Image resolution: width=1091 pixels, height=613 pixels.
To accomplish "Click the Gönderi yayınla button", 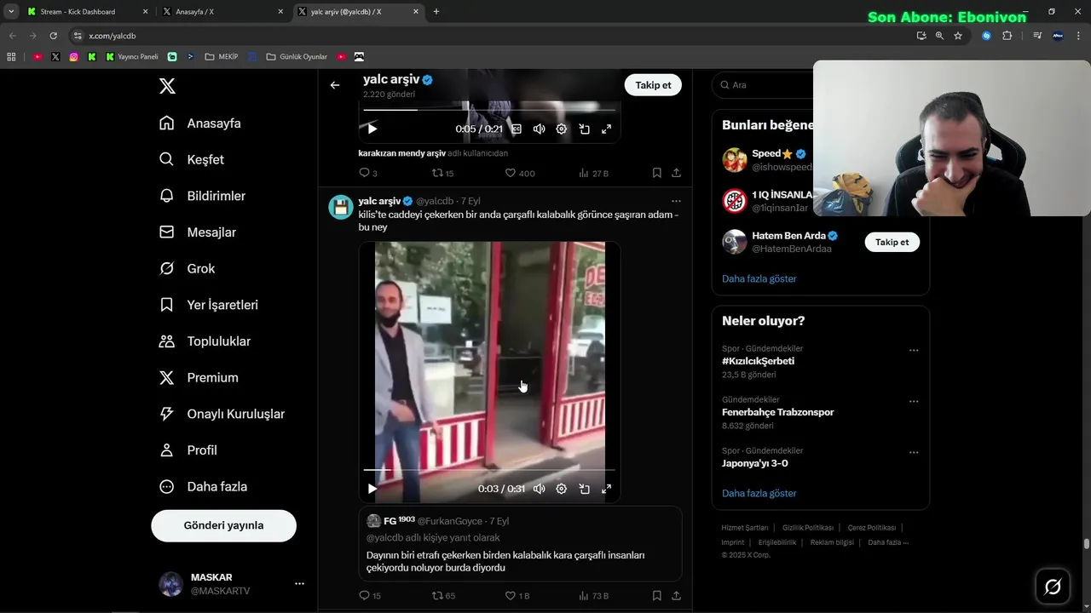I will point(223,525).
